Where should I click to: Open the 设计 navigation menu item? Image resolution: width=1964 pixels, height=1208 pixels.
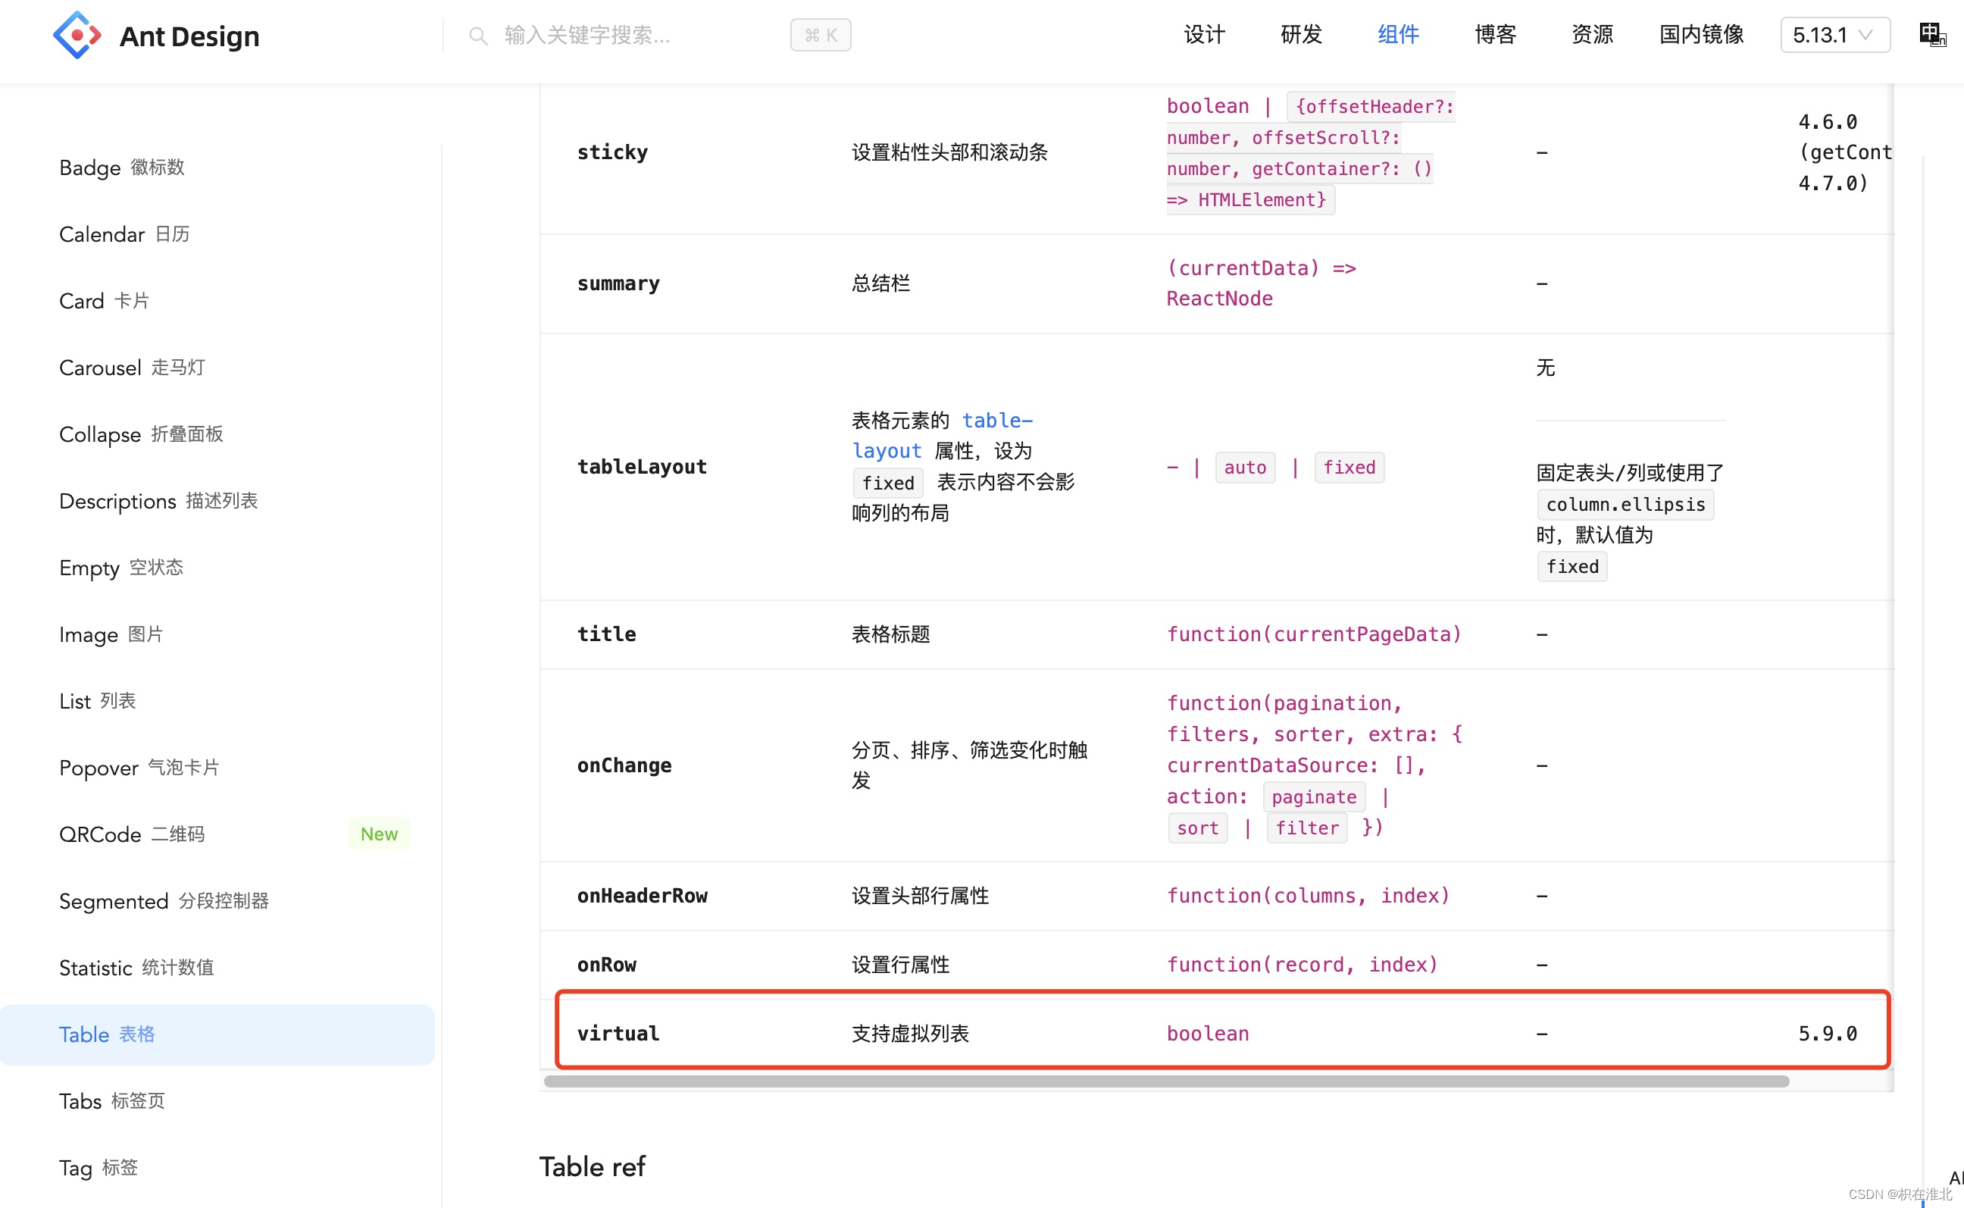[1204, 35]
